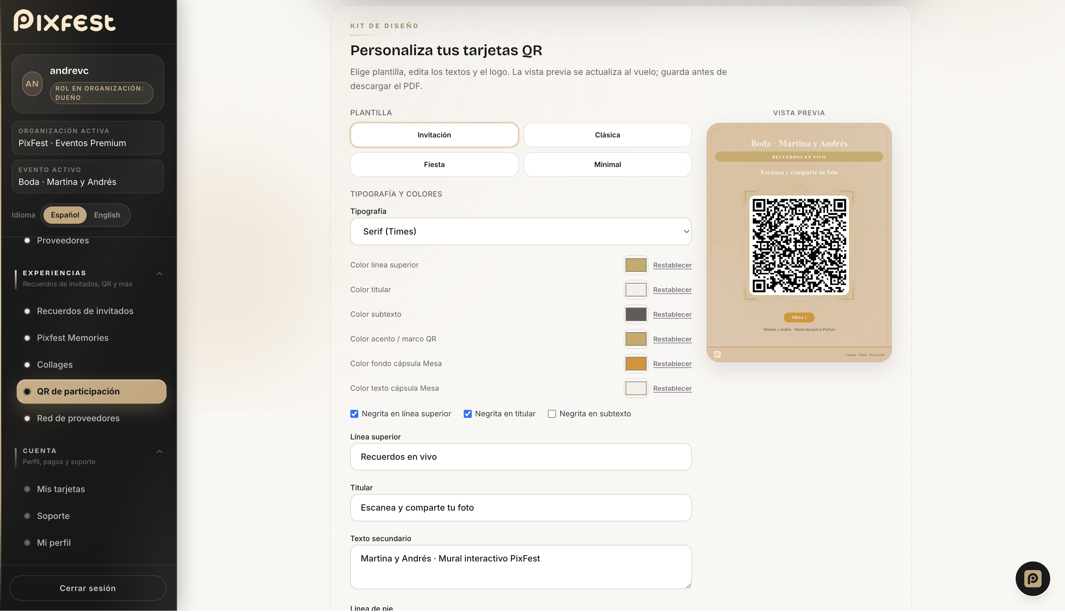The image size is (1065, 612).
Task: Reset Color acento / marco QR
Action: pyautogui.click(x=672, y=339)
